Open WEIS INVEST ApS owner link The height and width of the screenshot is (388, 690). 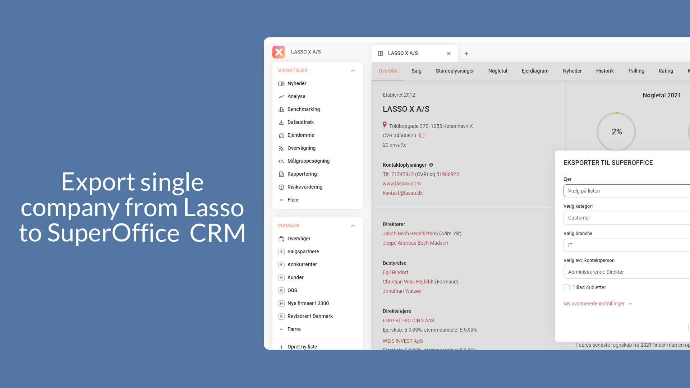402,341
